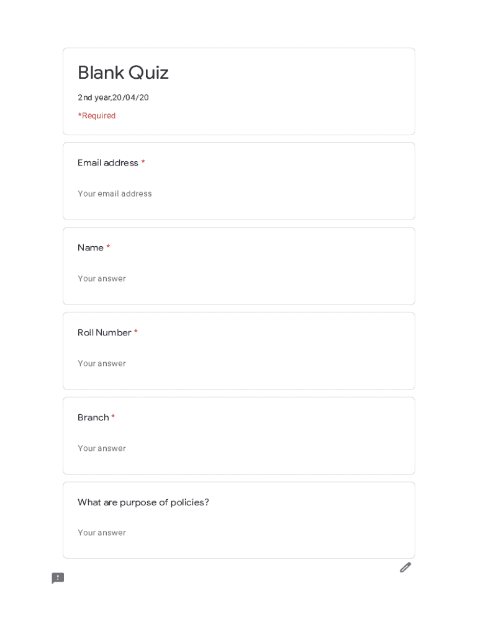Click the 'Branch' question label
Image resolution: width=478 pixels, height=635 pixels.
(93, 418)
